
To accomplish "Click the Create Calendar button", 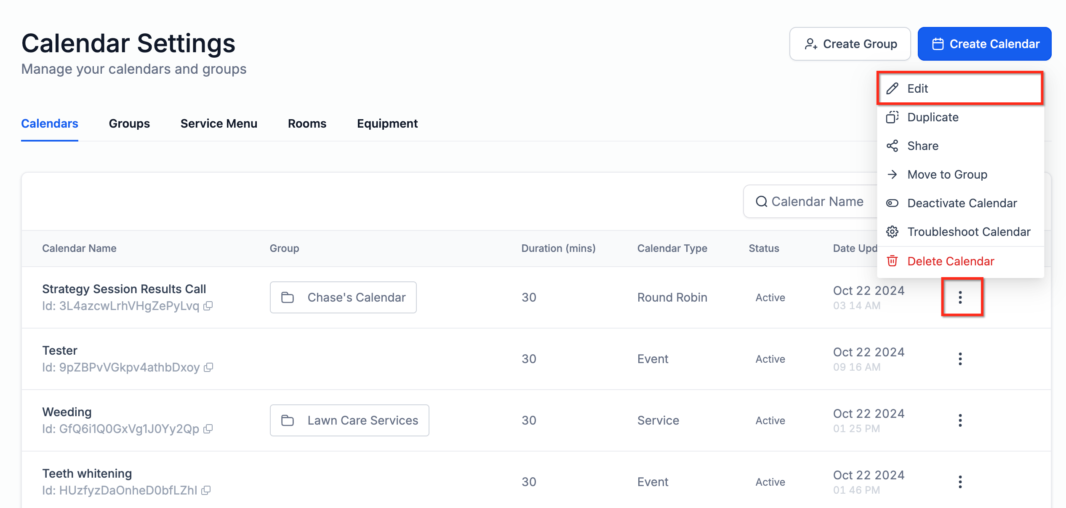I will click(984, 44).
